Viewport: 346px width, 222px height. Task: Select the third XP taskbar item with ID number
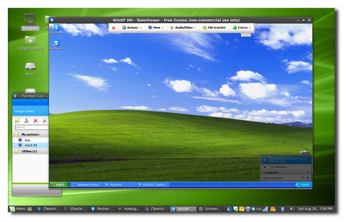pos(152,185)
